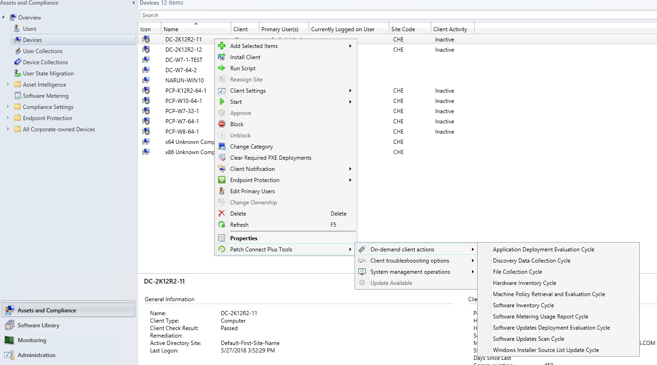Expand the Endpoint Protection folder
This screenshot has height=365, width=657.
tap(8, 118)
